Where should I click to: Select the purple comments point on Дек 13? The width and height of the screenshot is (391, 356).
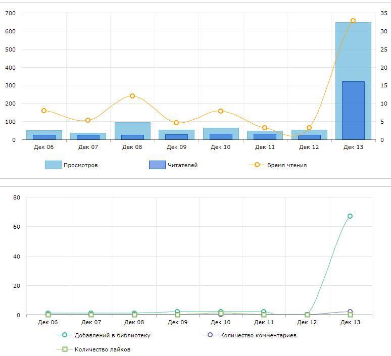click(350, 312)
